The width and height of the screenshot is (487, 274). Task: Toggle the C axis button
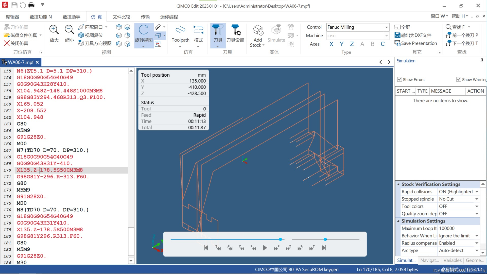(383, 44)
